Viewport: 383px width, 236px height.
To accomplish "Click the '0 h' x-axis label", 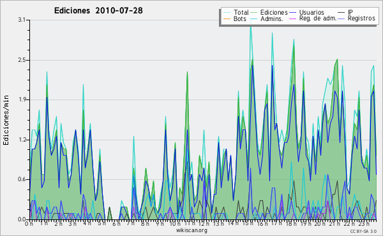I will pyautogui.click(x=29, y=223).
